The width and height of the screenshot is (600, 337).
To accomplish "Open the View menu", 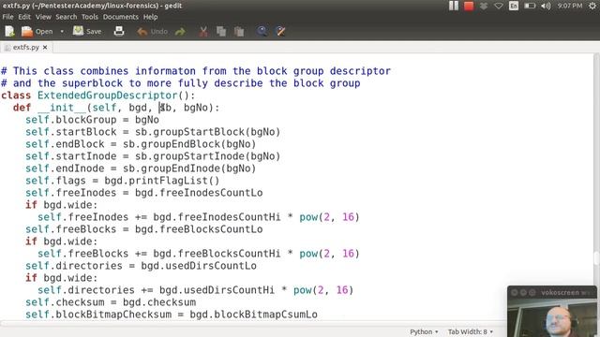I will click(43, 17).
